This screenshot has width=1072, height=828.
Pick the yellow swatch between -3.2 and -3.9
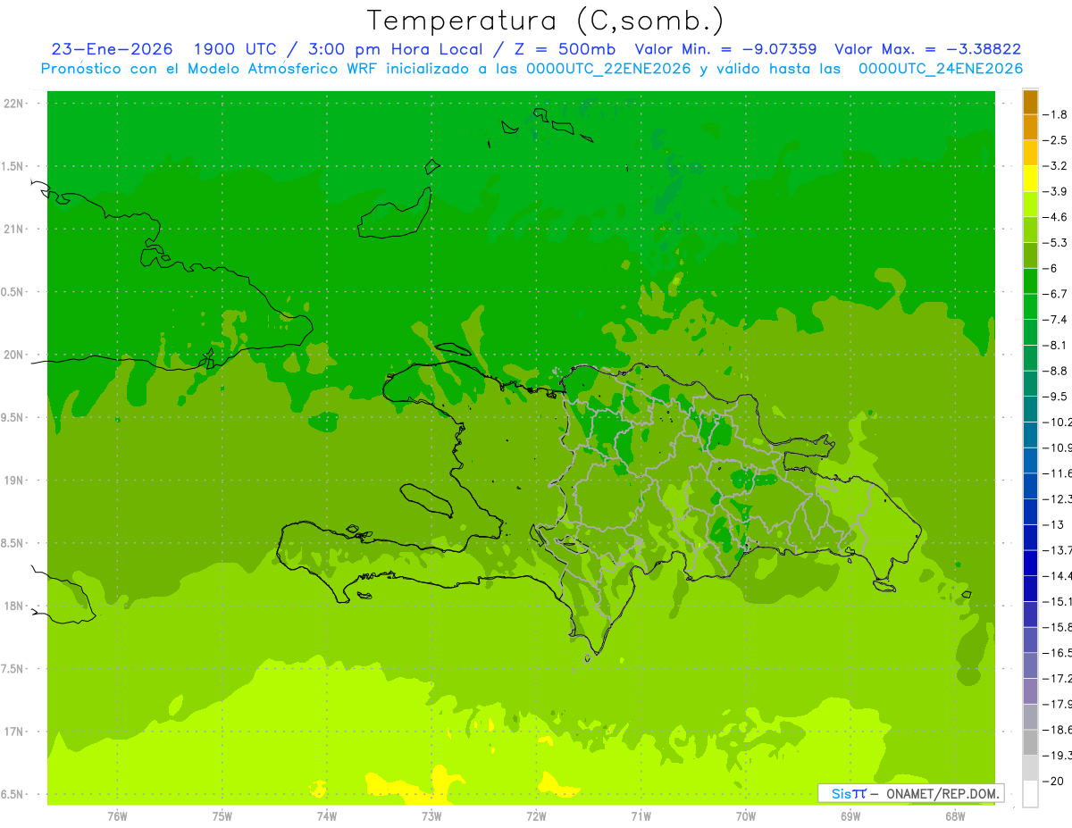tap(1030, 179)
